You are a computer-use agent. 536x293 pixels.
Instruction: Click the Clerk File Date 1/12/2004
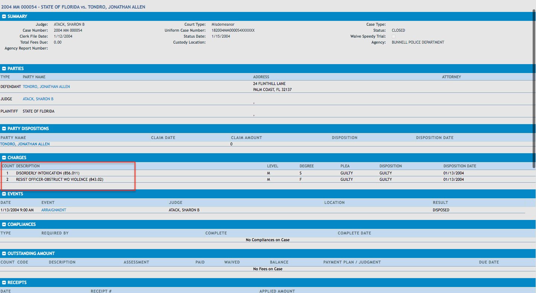coord(63,36)
